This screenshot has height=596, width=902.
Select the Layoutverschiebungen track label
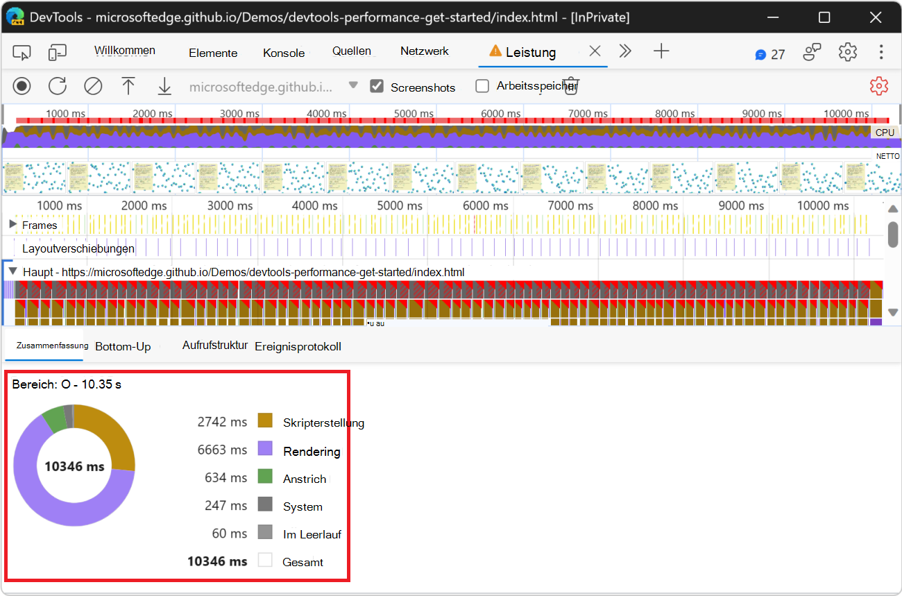78,248
